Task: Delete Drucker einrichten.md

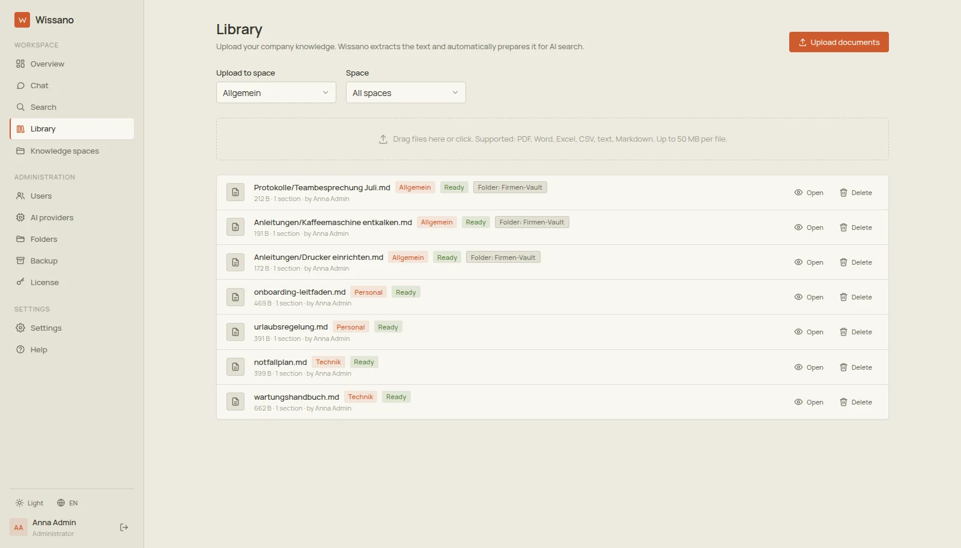Action: 856,262
